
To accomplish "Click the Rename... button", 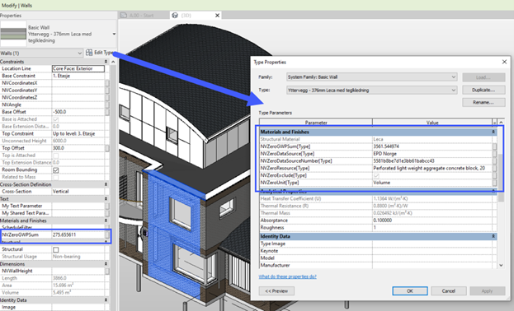I will pos(483,103).
